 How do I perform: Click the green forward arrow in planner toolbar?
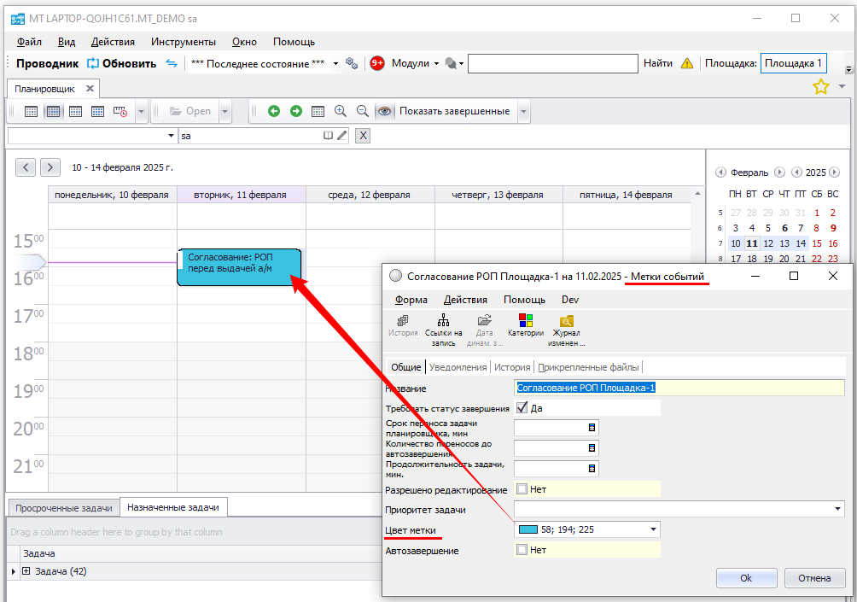pyautogui.click(x=296, y=111)
